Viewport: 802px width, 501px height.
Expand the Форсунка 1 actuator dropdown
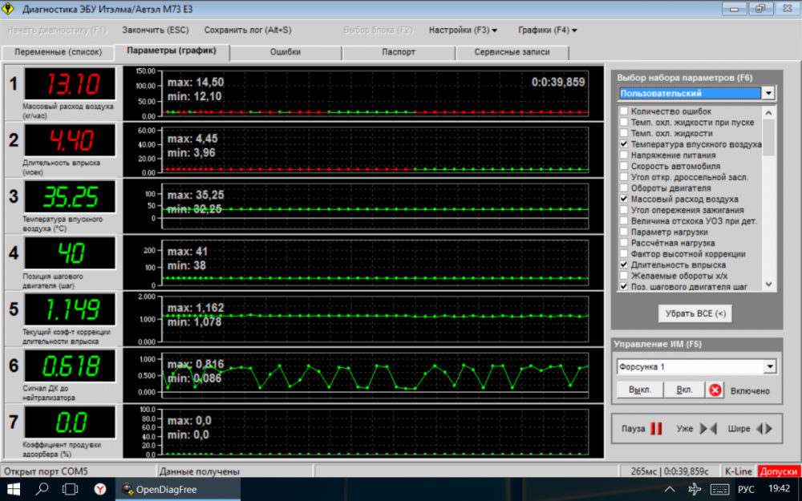(x=770, y=366)
